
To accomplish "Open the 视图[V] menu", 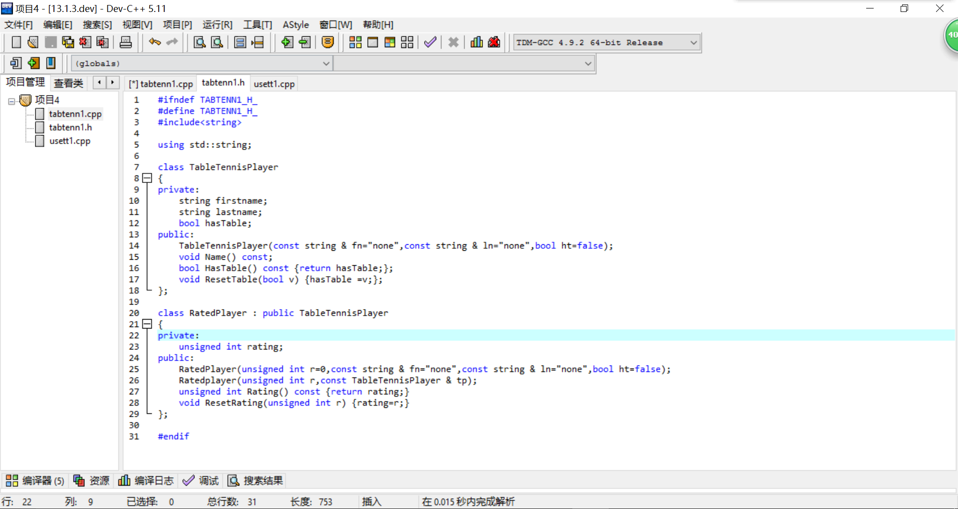I will click(x=137, y=25).
